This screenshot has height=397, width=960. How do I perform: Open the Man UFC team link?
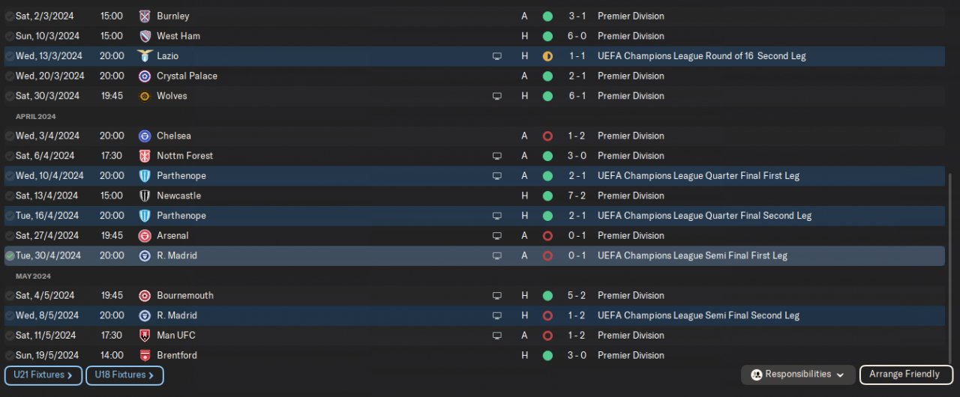(175, 336)
